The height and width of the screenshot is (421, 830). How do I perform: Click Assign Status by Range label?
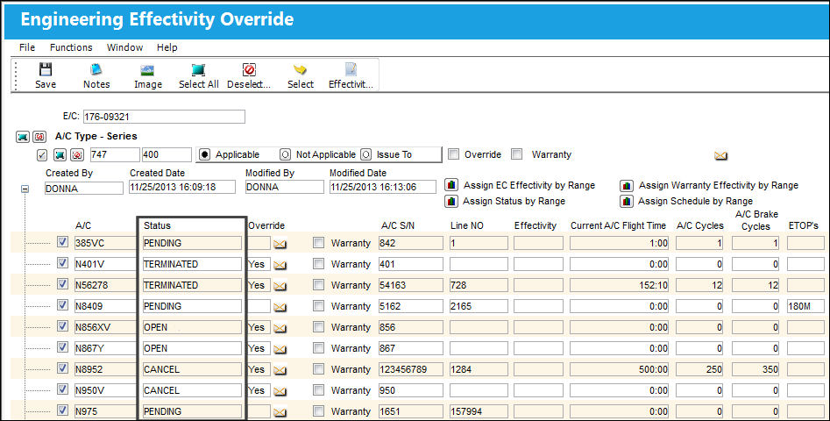point(514,201)
